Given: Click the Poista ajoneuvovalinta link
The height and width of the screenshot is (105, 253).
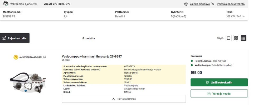Looking at the screenshot, I should [231, 4].
